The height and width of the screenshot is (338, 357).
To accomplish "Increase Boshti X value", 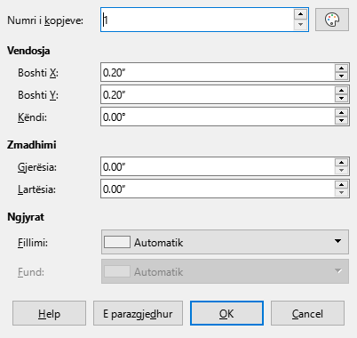I will [341, 68].
